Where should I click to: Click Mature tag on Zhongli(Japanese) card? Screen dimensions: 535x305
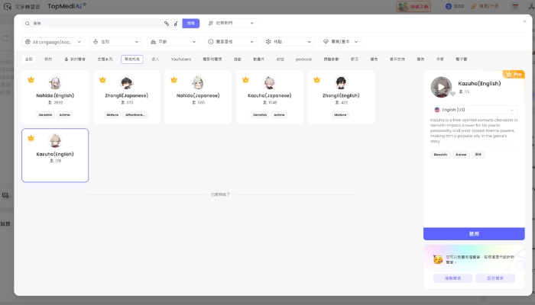(112, 114)
